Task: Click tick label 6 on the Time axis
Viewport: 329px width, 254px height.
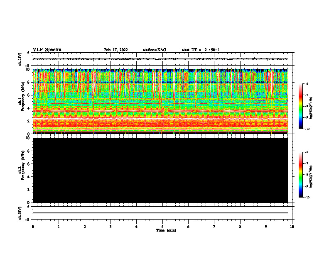Action: (189, 227)
